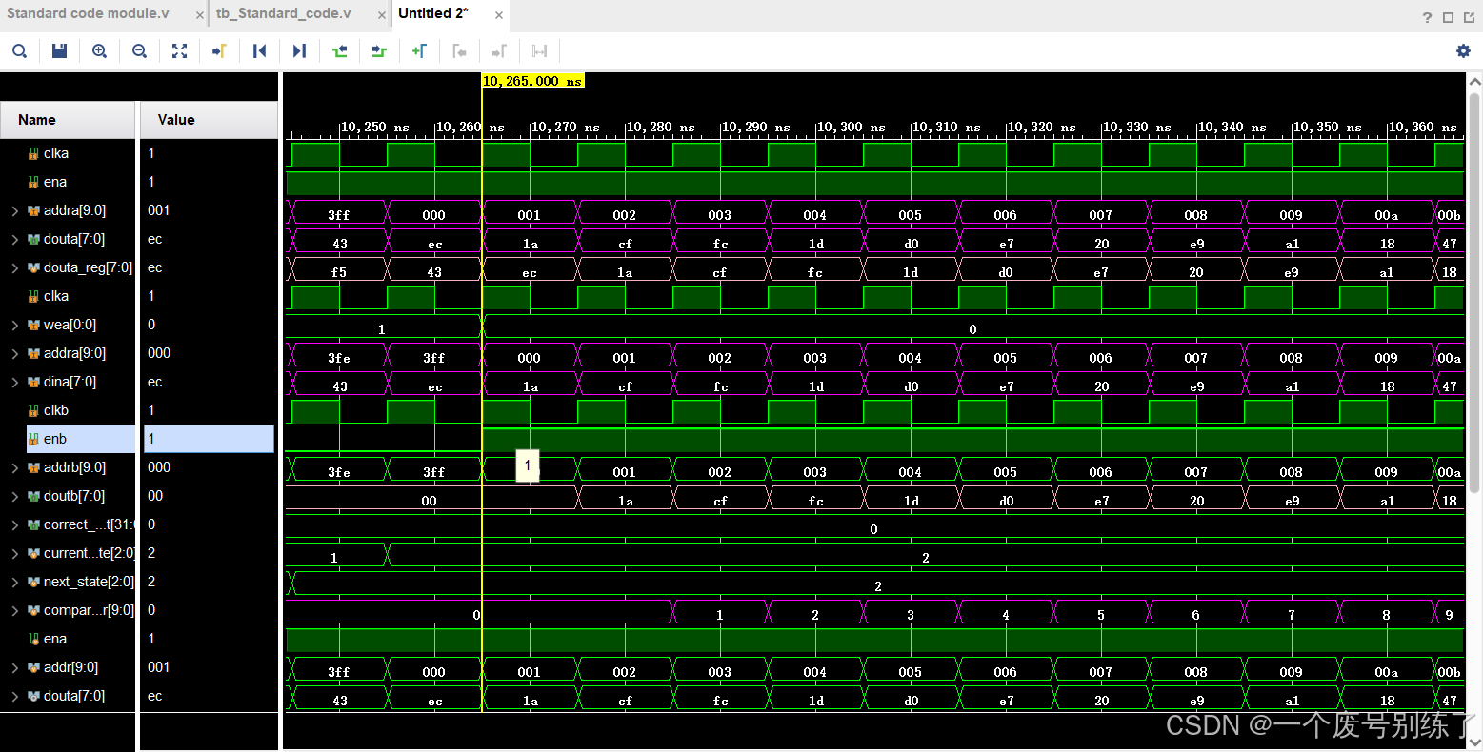Click the douta_reg[7:0] value ec
The width and height of the screenshot is (1483, 752).
point(155,267)
